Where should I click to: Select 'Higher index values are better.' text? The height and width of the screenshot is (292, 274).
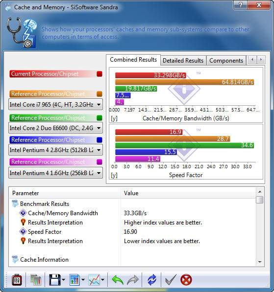point(163,223)
